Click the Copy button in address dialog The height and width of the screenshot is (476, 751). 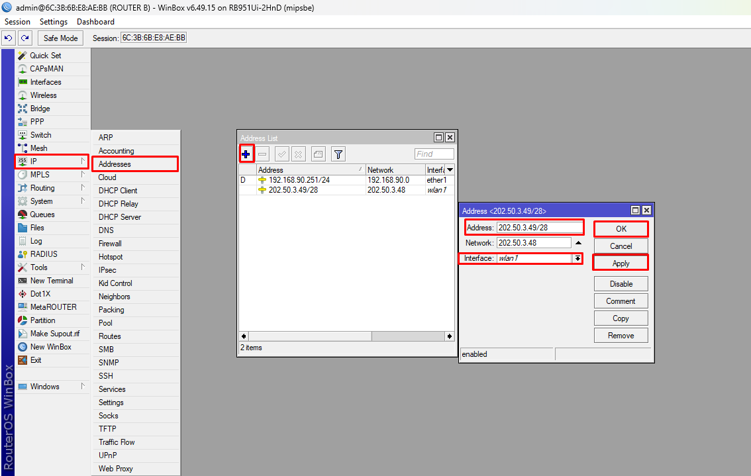621,318
